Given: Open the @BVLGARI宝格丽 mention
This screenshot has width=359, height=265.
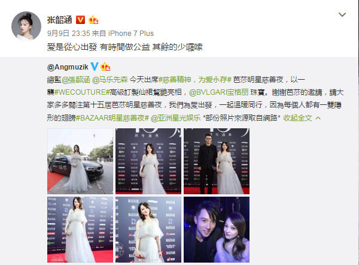Looking at the screenshot, I should coord(218,92).
